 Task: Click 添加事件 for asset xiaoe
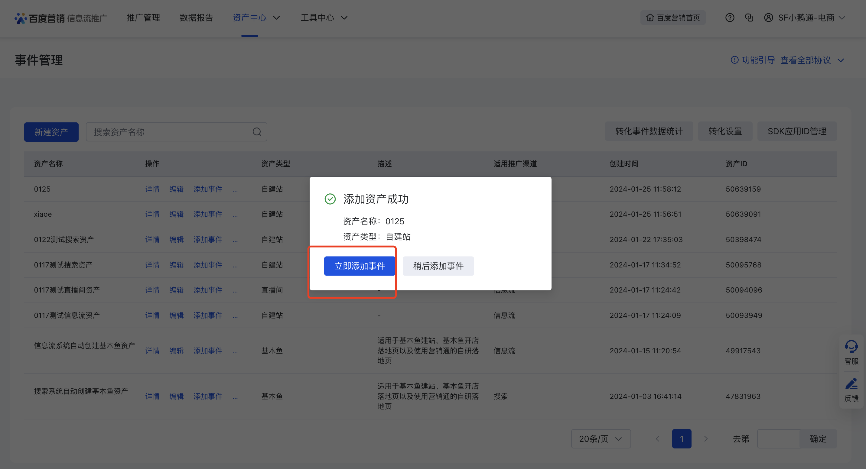point(208,214)
